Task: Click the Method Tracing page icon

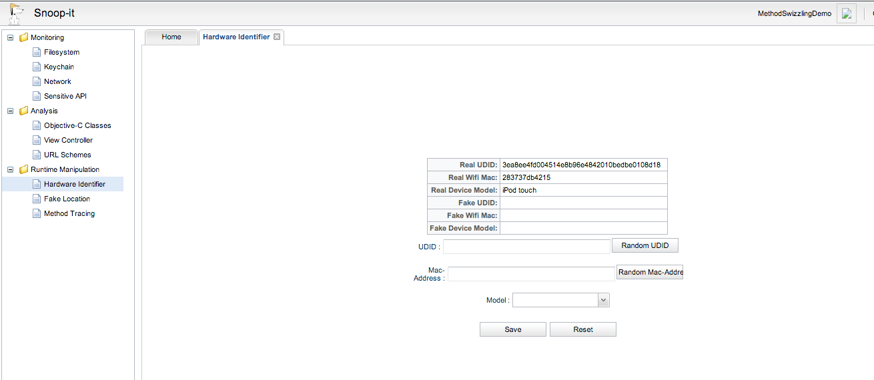Action: click(x=37, y=213)
